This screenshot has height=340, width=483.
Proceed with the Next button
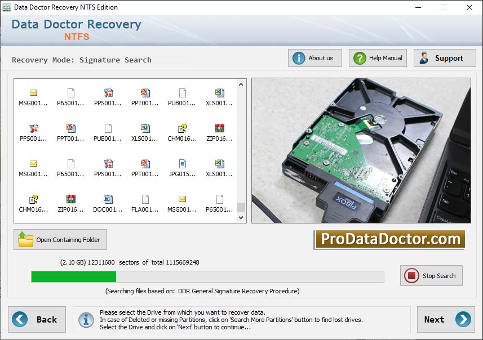pyautogui.click(x=445, y=319)
